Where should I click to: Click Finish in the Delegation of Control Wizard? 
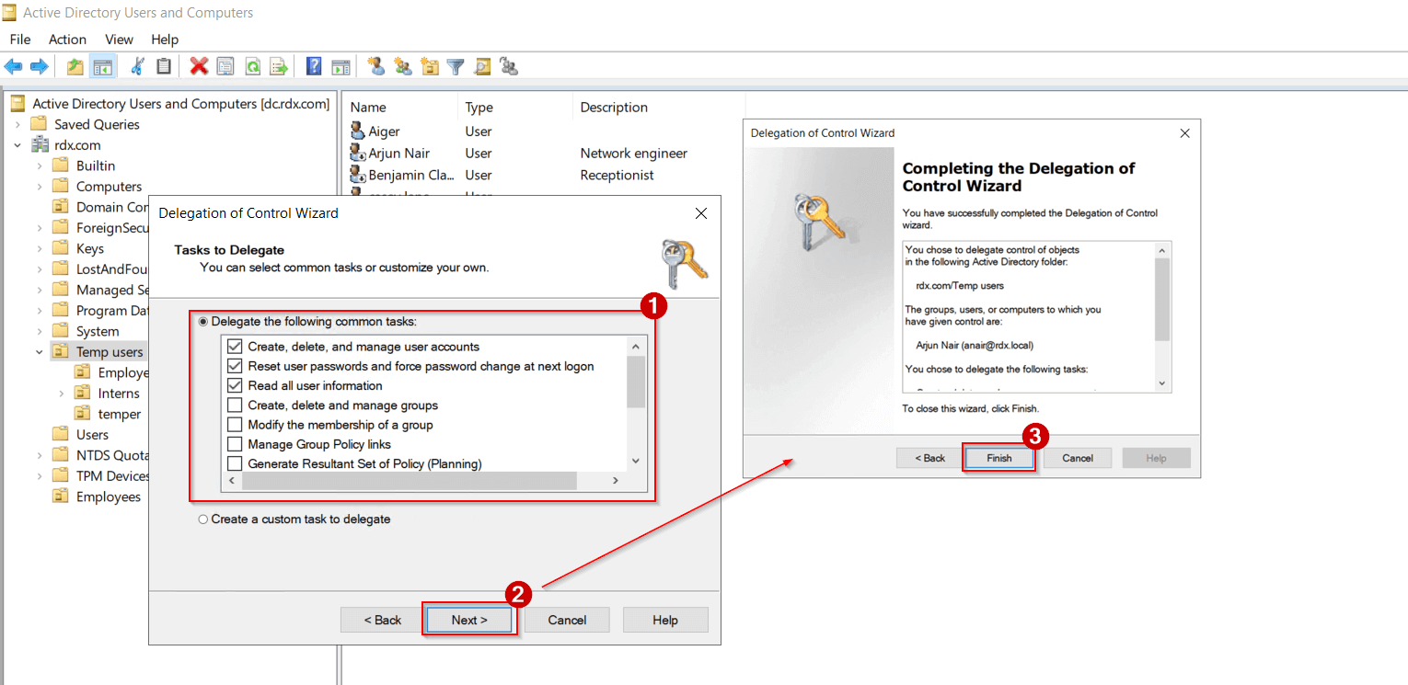tap(998, 457)
